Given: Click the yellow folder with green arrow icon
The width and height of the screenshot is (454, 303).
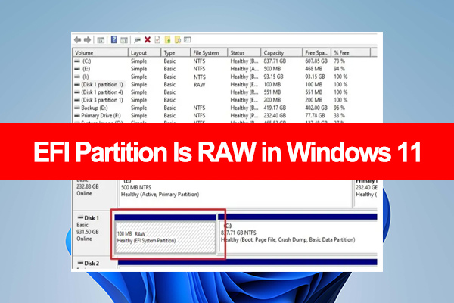Looking at the screenshot, I should coord(168,39).
